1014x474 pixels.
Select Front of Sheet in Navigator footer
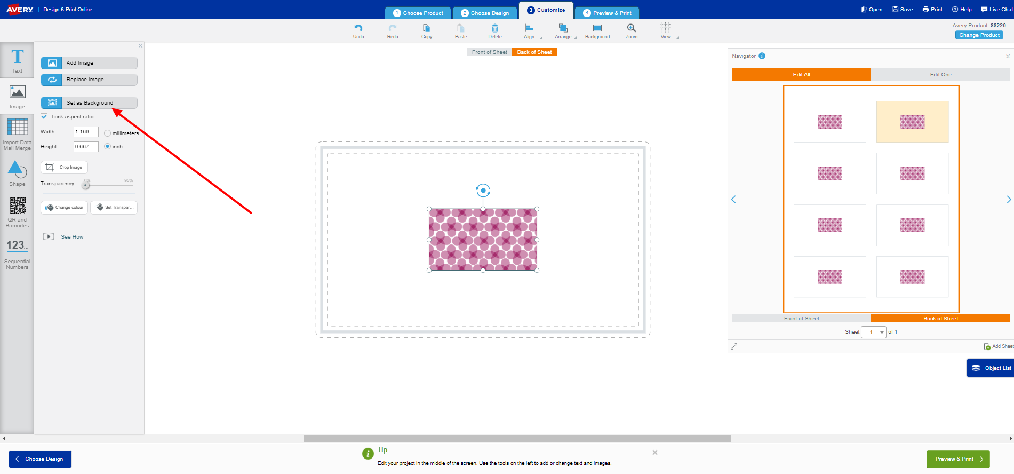[x=801, y=318]
